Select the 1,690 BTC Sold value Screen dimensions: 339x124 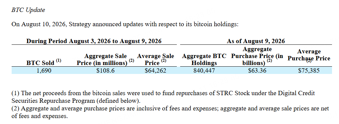pyautogui.click(x=44, y=70)
